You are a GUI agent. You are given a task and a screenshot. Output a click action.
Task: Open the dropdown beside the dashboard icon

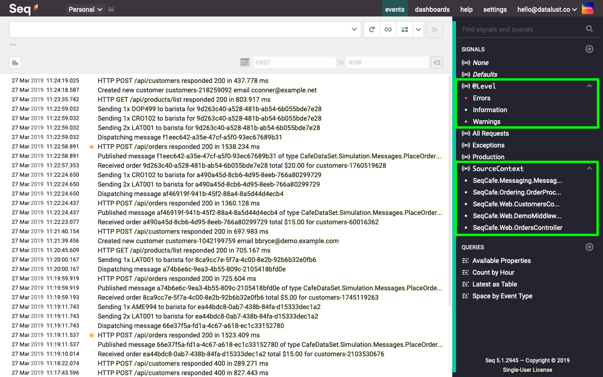click(x=418, y=29)
